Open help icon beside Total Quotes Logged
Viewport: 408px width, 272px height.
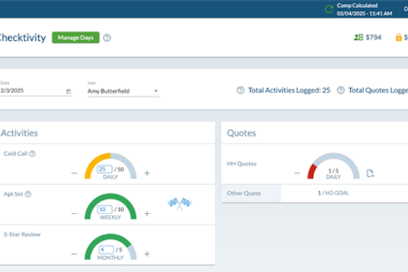(341, 90)
